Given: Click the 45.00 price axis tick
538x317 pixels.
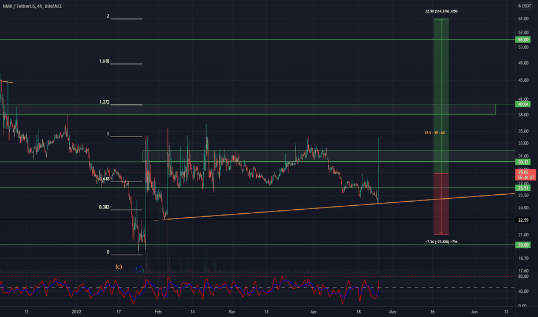Looking at the screenshot, I should click(x=523, y=80).
